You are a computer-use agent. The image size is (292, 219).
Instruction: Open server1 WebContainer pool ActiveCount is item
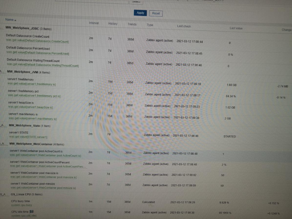(36, 151)
